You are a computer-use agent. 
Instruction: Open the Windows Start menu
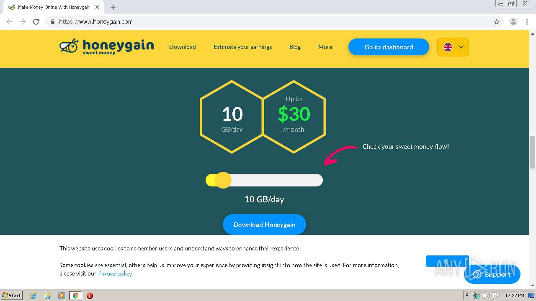coord(11,295)
